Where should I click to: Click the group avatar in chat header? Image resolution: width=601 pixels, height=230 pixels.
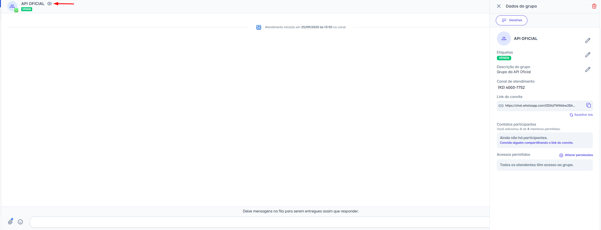[12, 6]
